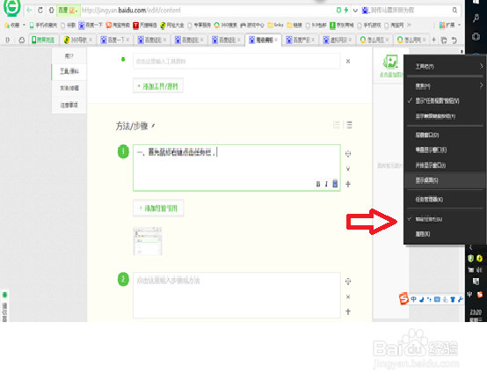Image resolution: width=487 pixels, height=381 pixels.
Task: Open the links bookmark folder
Action: coord(275,25)
